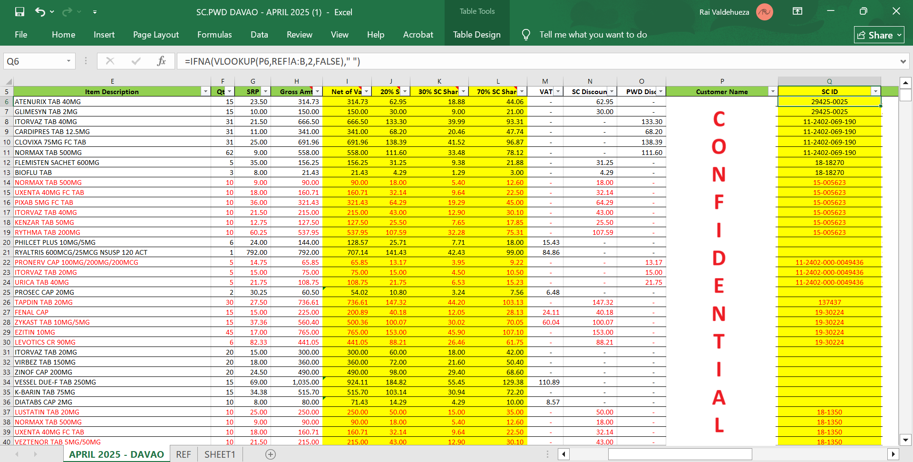
Task: Click the previous sheet navigation arrow
Action: (x=17, y=454)
